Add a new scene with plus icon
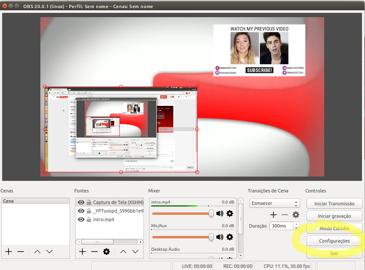 point(9,252)
